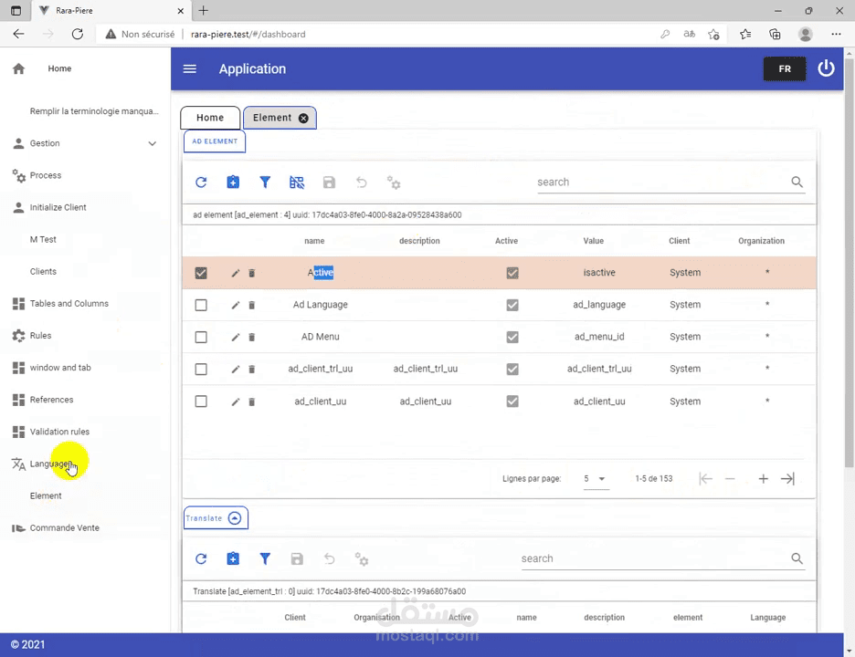The image size is (855, 657).
Task: Open the hamburger menu in Application header
Action: [x=189, y=68]
